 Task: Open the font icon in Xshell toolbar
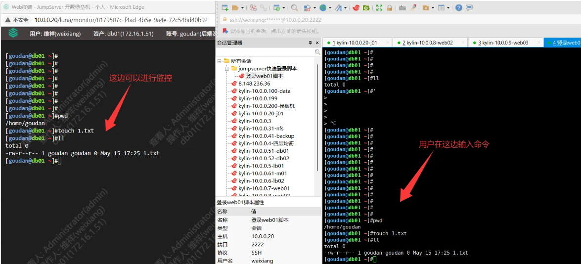pos(339,8)
